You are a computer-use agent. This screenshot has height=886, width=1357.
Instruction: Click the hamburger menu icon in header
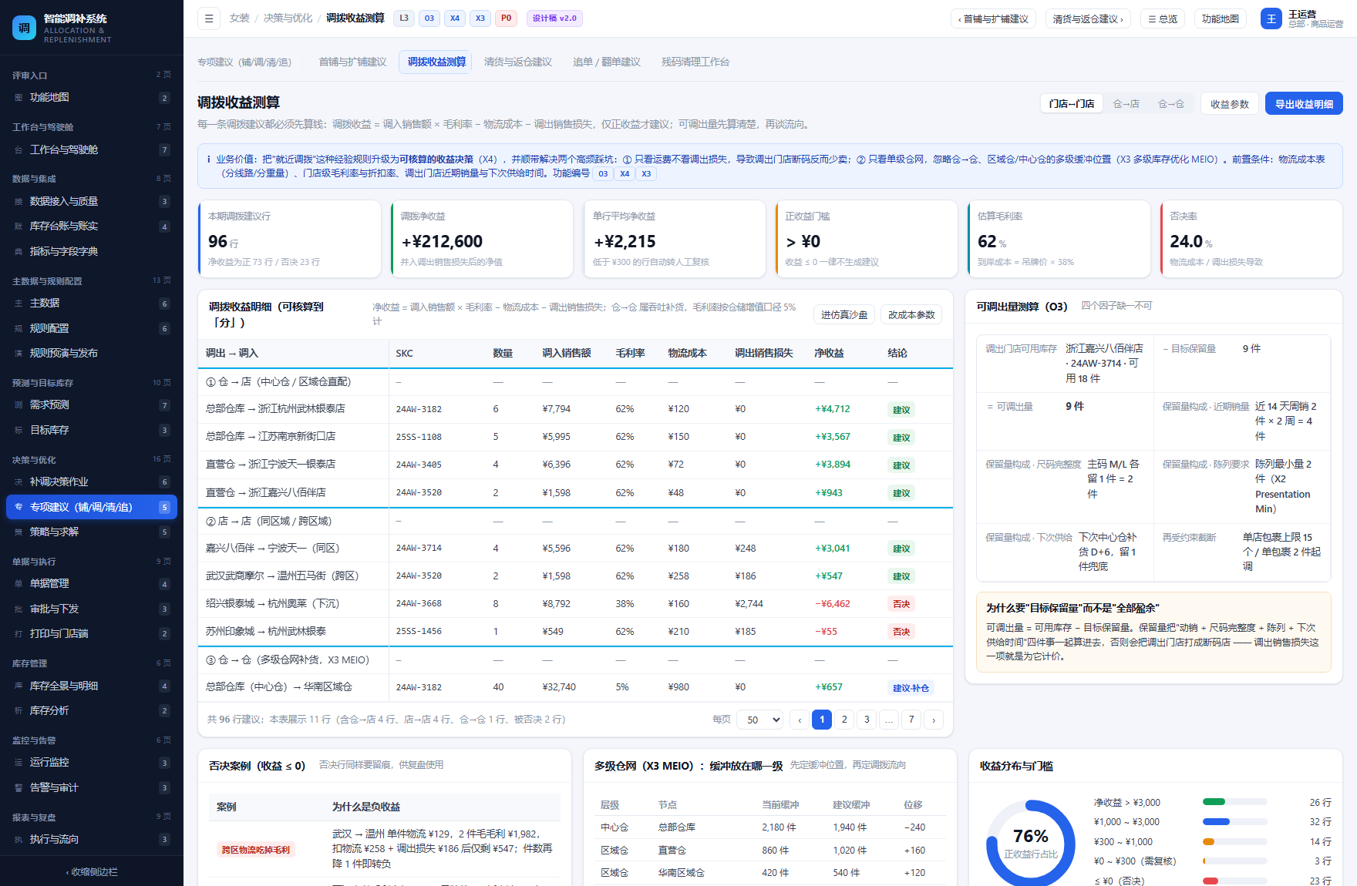coord(208,18)
